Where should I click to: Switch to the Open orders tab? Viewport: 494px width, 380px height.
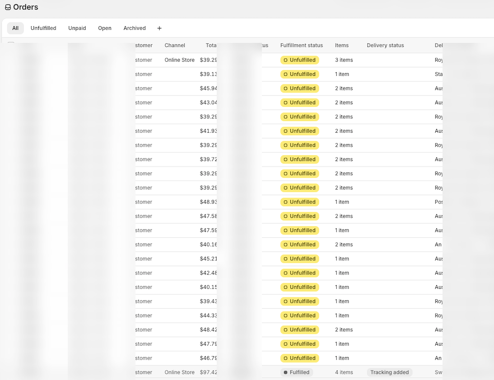104,28
